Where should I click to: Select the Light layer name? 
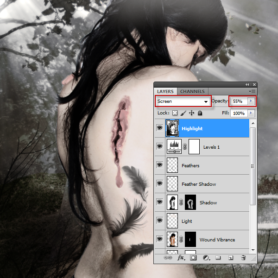click(187, 221)
